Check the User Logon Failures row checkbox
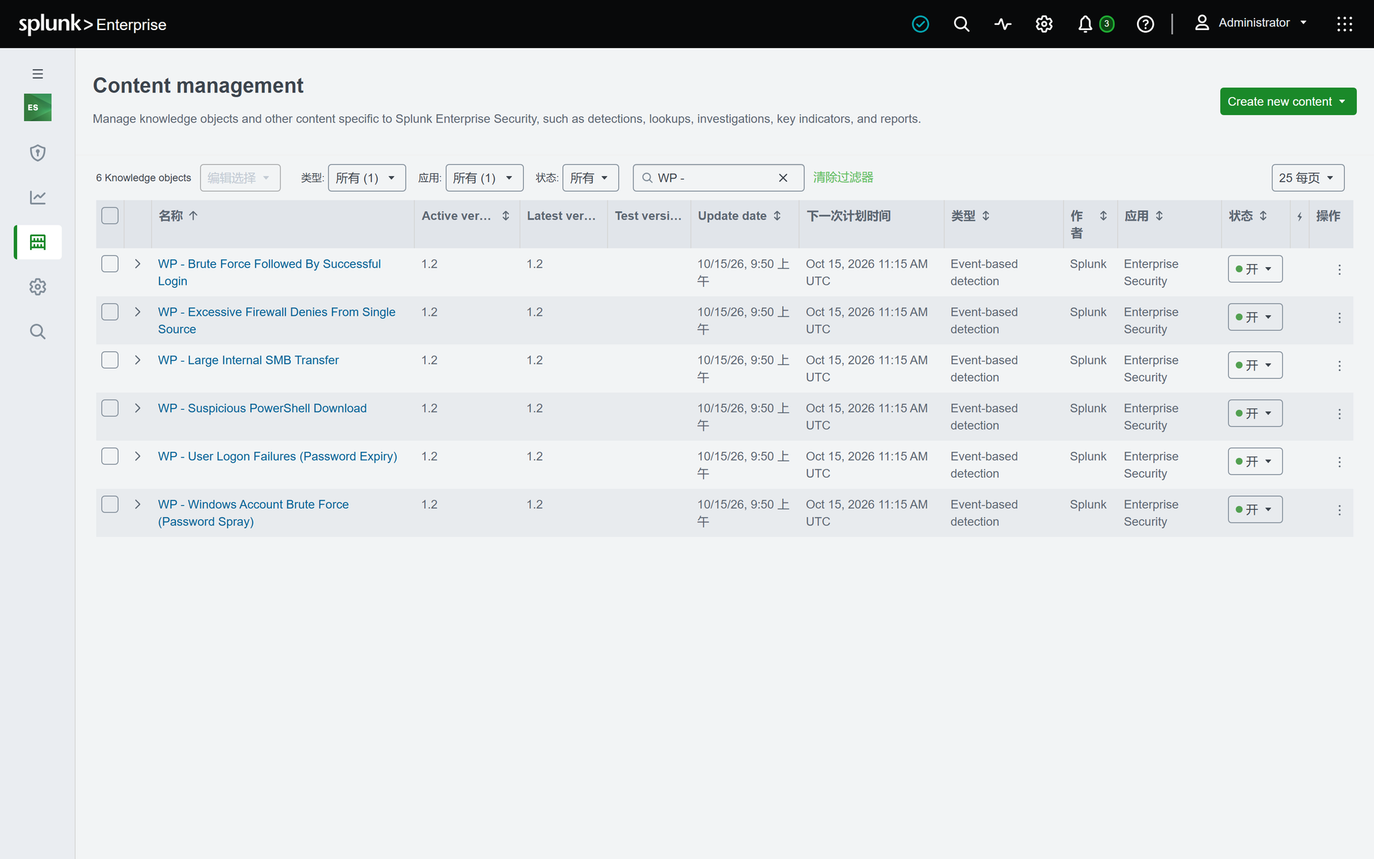 [x=110, y=456]
